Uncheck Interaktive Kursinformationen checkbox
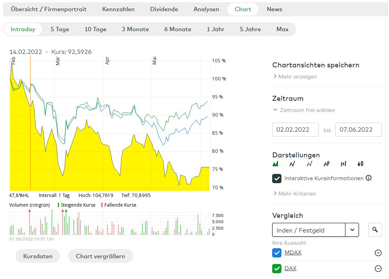The image size is (389, 279). pos(277,179)
